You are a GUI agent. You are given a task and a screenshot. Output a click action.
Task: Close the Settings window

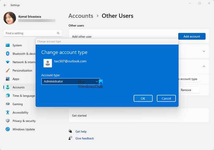coord(209,3)
